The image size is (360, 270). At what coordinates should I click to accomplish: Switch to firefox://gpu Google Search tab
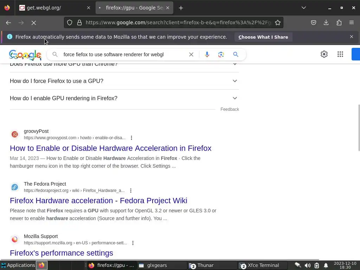[134, 8]
